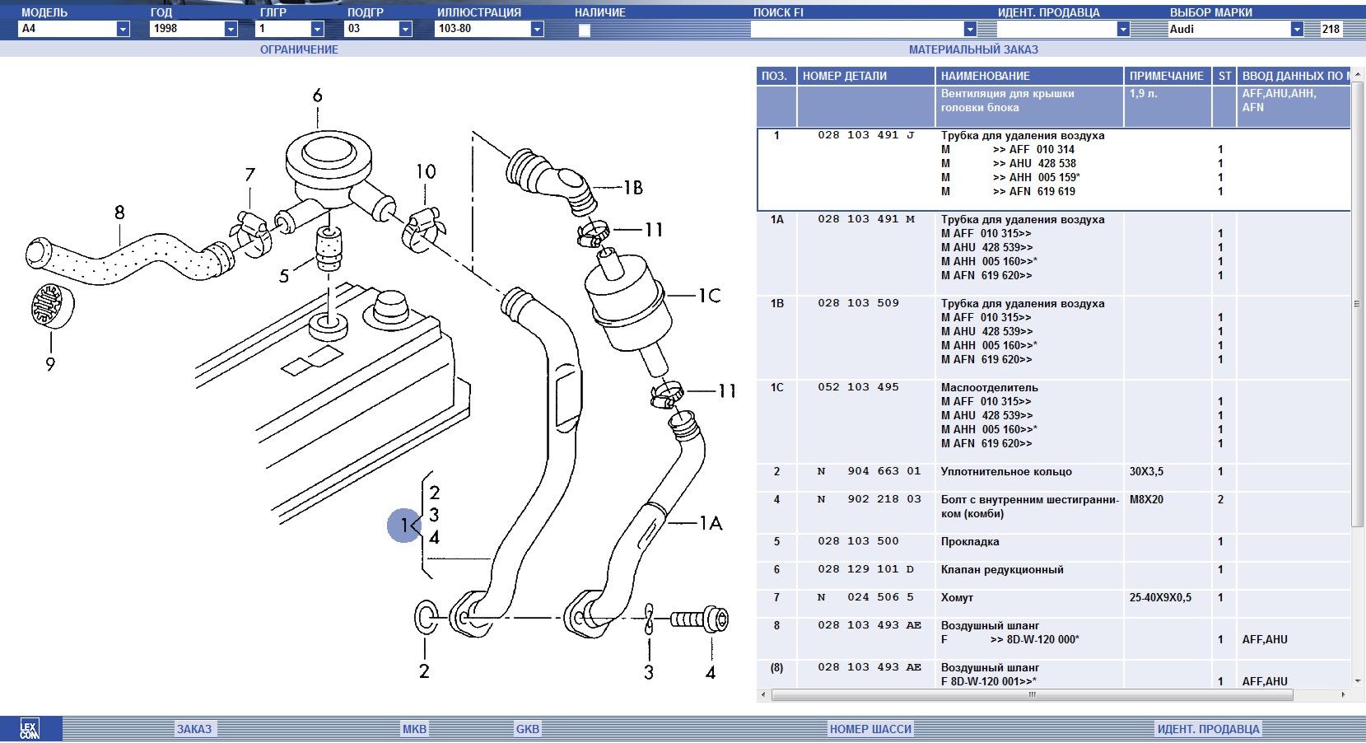Viewport: 1366px width, 743px height.
Task: Select part number 028 103 491 J
Action: coord(865,135)
